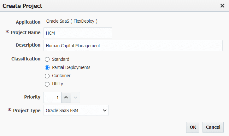Select the Standard classification radio button
This screenshot has height=136, width=229.
pos(47,59)
